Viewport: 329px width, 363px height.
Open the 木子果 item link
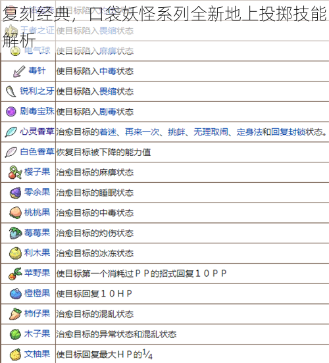(x=38, y=334)
